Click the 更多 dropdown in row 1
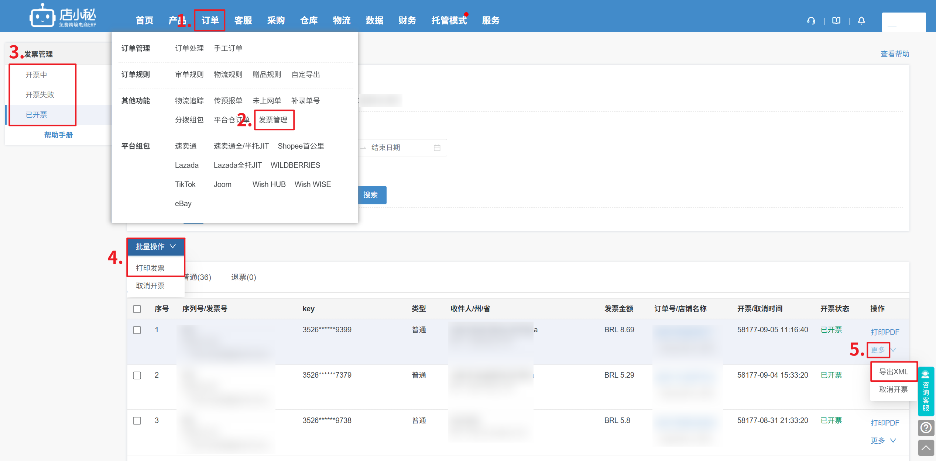 [878, 350]
